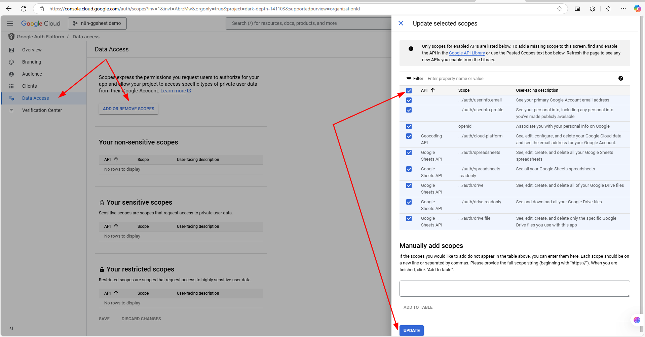This screenshot has height=337, width=645.
Task: Uncheck the cloud-platform scope checkbox
Action: tap(409, 136)
